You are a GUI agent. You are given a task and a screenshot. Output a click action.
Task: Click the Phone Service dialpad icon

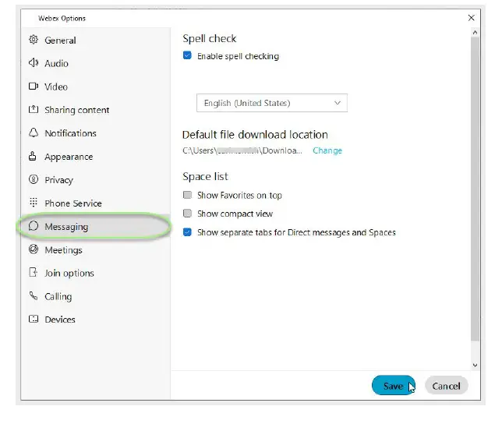(x=34, y=202)
